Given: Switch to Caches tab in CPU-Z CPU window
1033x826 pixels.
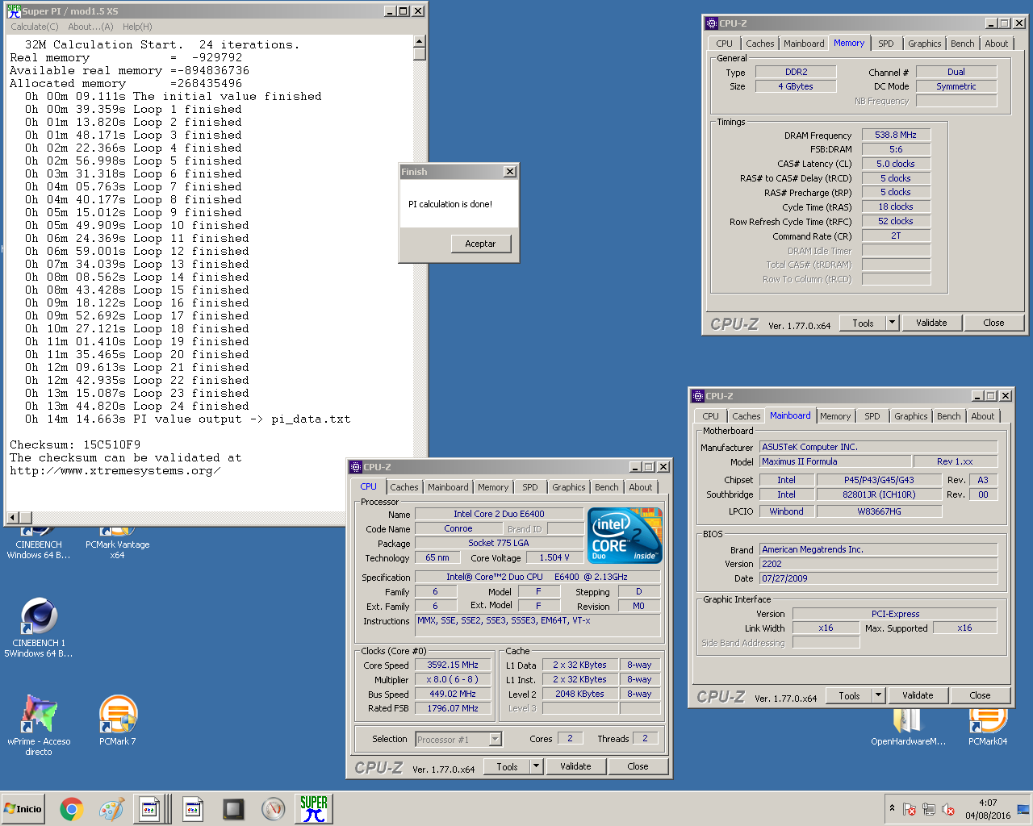Looking at the screenshot, I should [404, 487].
